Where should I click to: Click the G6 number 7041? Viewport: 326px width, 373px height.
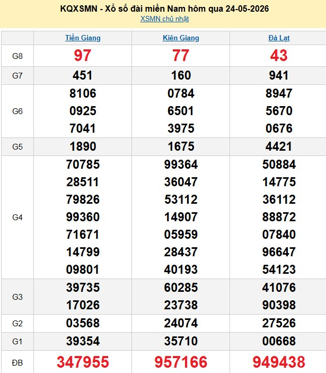[83, 128]
